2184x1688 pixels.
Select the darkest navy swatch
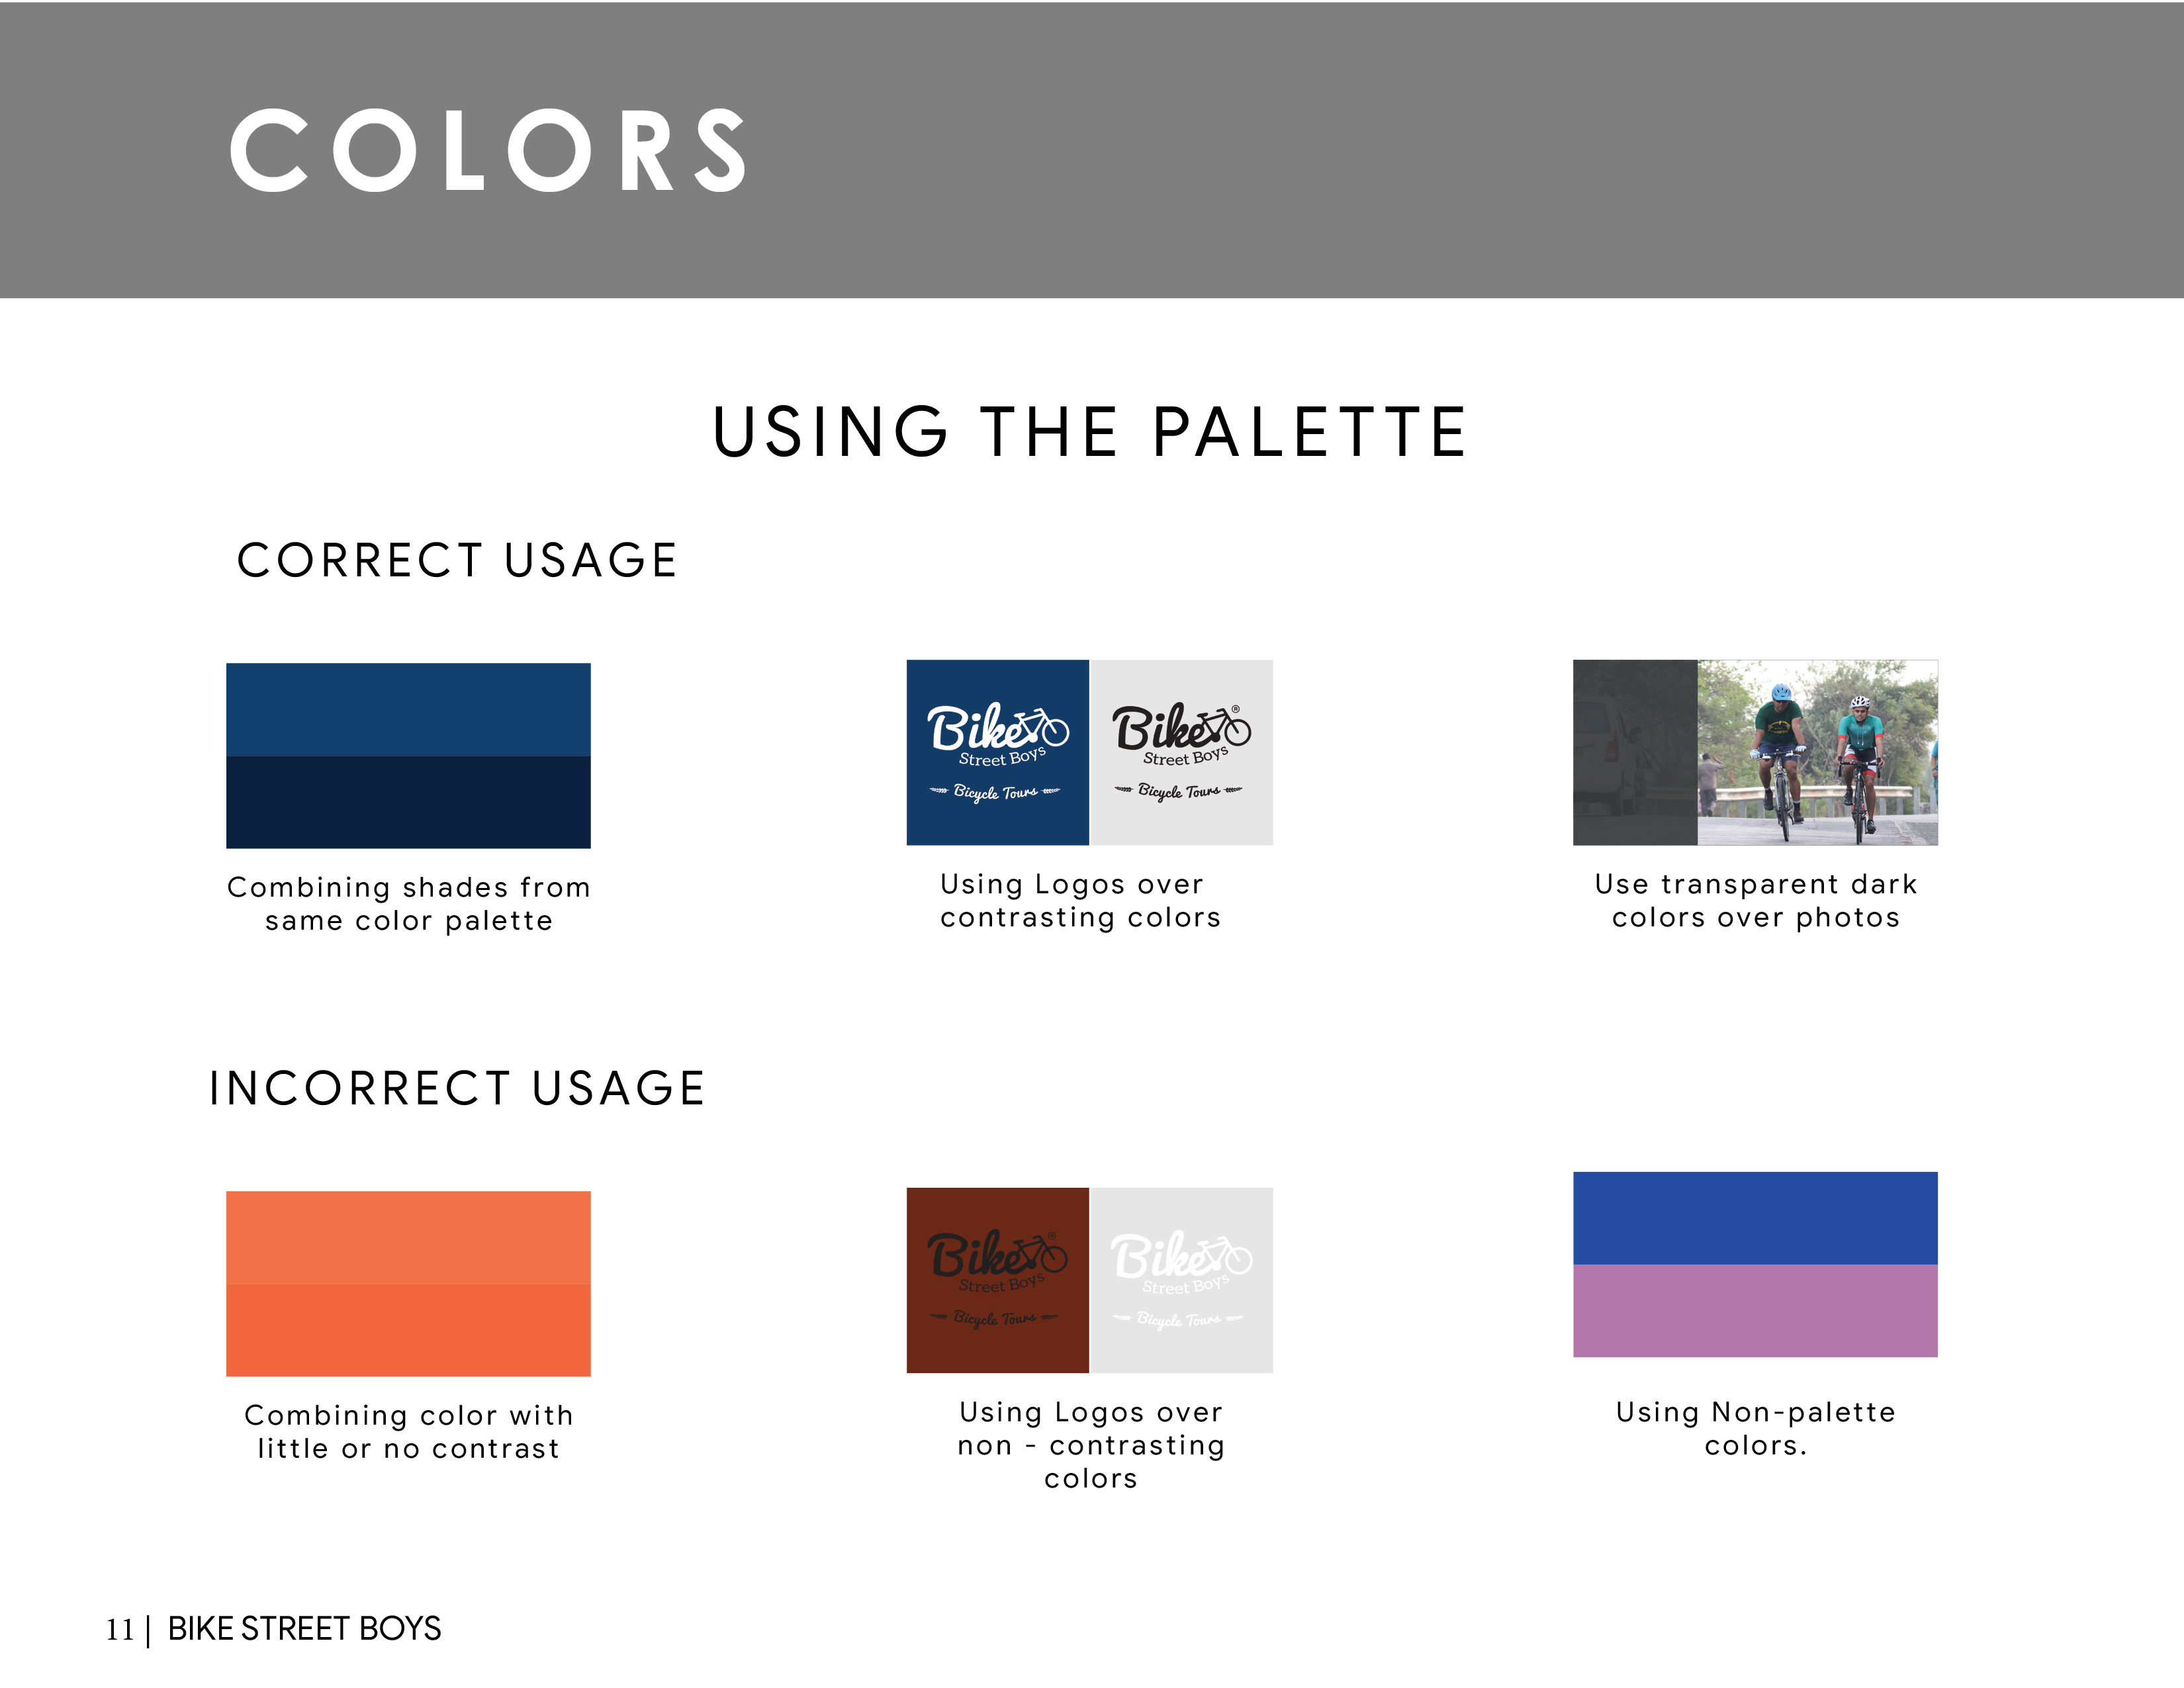click(x=408, y=802)
